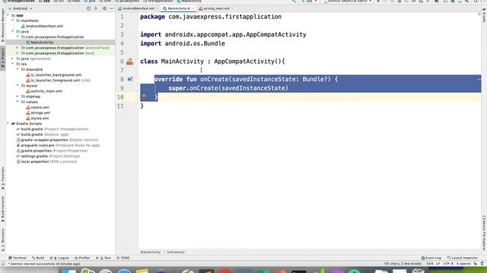Open settings.gradle file
487x273 pixels.
pyautogui.click(x=48, y=156)
